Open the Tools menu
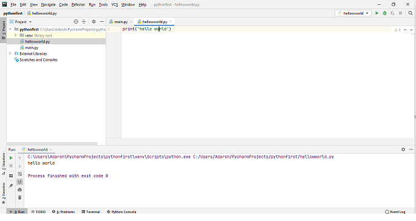 (x=103, y=4)
